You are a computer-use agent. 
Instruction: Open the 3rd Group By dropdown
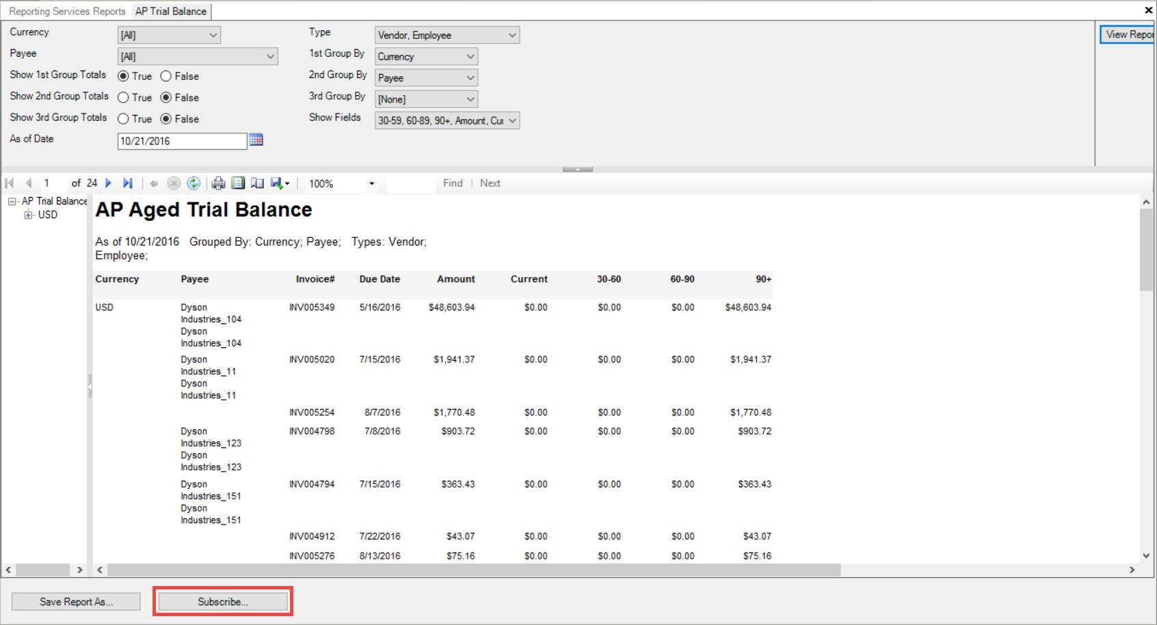click(426, 98)
